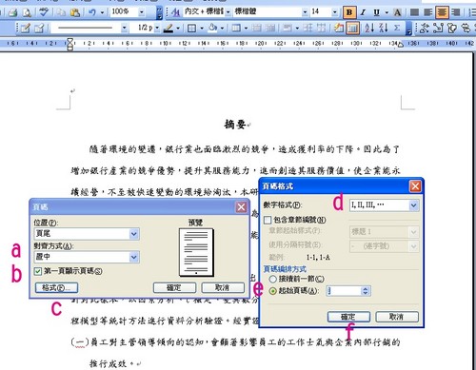Screen dimensions: 476x370
Task: Close the 頁碼 dialog
Action: (x=241, y=207)
